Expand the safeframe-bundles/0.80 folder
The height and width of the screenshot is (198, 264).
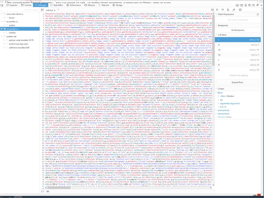[x=4, y=47]
